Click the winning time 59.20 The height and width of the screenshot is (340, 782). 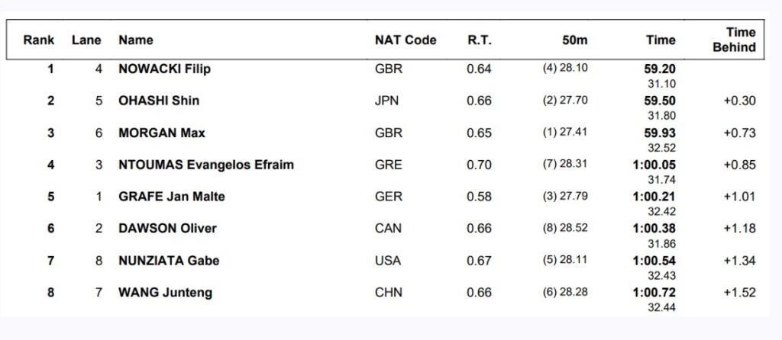tap(660, 69)
